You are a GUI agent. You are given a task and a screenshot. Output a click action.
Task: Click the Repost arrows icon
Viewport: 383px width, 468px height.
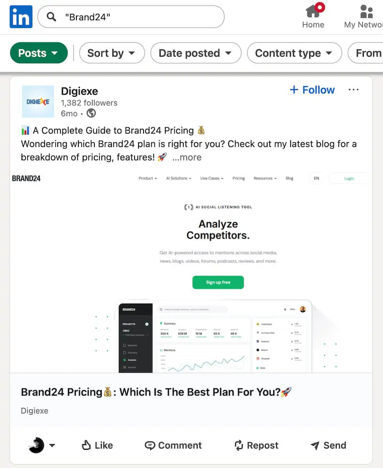(239, 445)
